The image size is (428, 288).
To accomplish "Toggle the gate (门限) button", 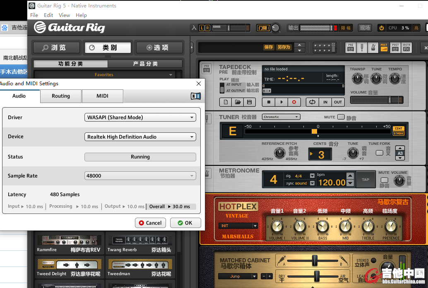I will [263, 28].
